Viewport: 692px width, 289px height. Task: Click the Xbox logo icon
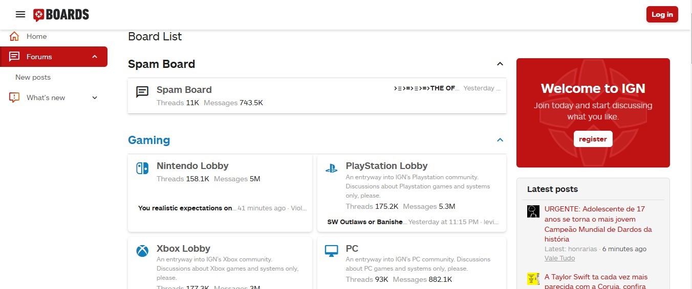coord(142,251)
